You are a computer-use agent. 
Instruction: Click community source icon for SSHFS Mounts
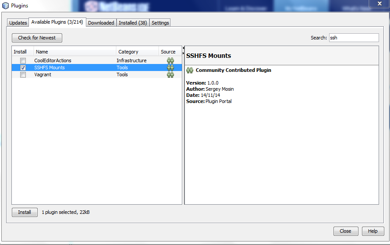point(170,67)
